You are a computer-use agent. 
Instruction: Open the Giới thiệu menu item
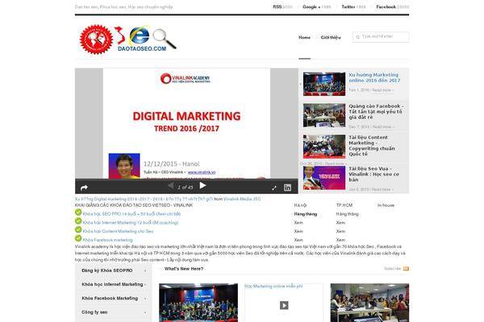[x=331, y=37]
